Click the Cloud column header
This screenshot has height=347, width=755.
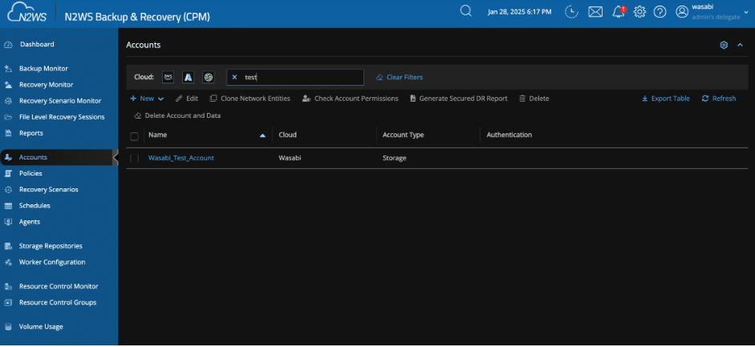click(287, 135)
